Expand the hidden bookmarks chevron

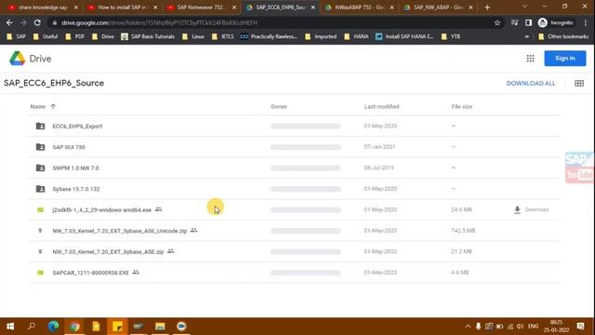[527, 36]
